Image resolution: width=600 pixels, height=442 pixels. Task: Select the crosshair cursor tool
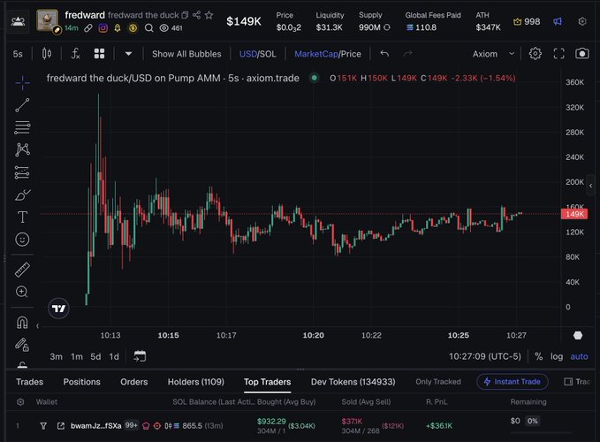click(23, 83)
